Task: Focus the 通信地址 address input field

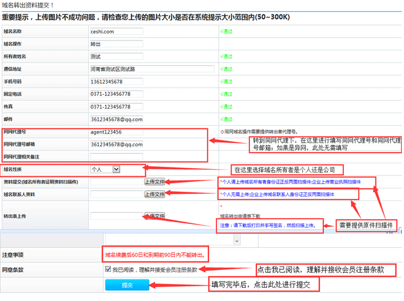Action: pyautogui.click(x=152, y=69)
